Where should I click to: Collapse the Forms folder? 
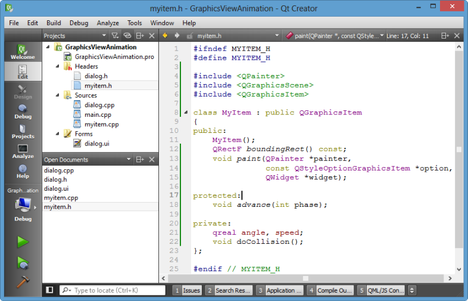pos(57,134)
